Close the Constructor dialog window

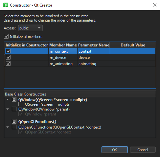point(155,5)
